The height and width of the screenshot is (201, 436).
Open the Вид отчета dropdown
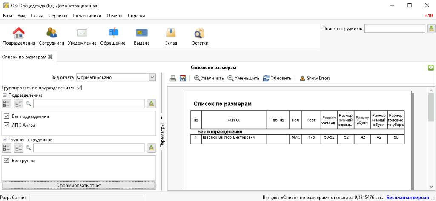pyautogui.click(x=116, y=77)
